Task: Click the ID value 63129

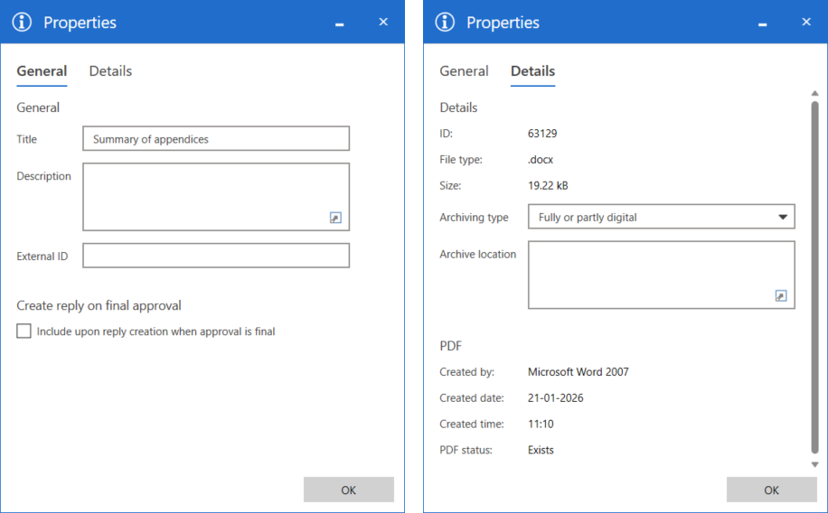Action: click(542, 134)
